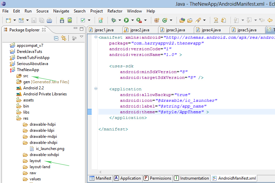Viewport: 275px width, 183px height.
Task: Click the Print icon in toolbar
Action: [x=50, y=20]
